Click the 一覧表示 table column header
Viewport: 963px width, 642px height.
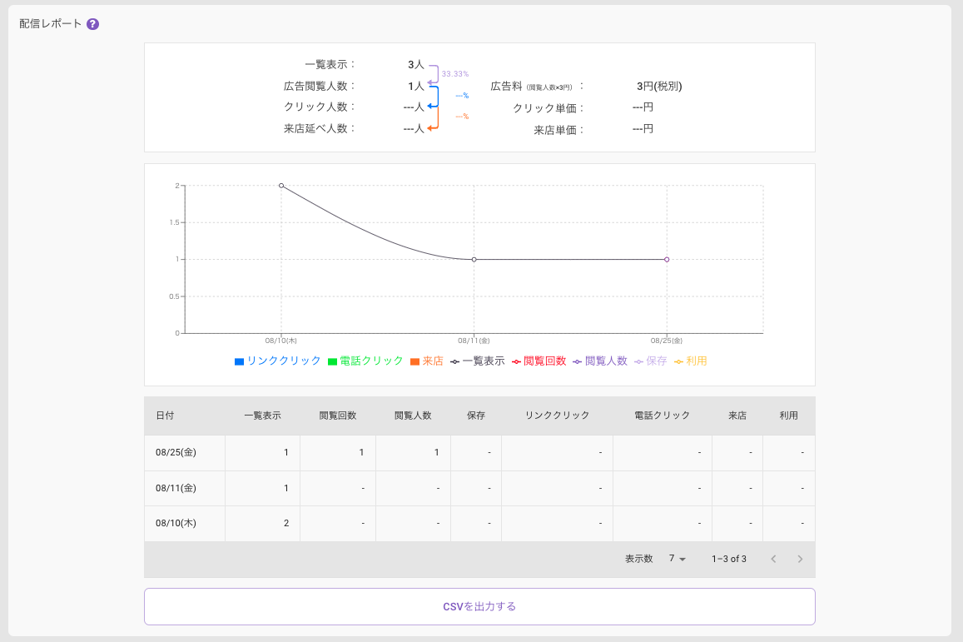click(262, 416)
